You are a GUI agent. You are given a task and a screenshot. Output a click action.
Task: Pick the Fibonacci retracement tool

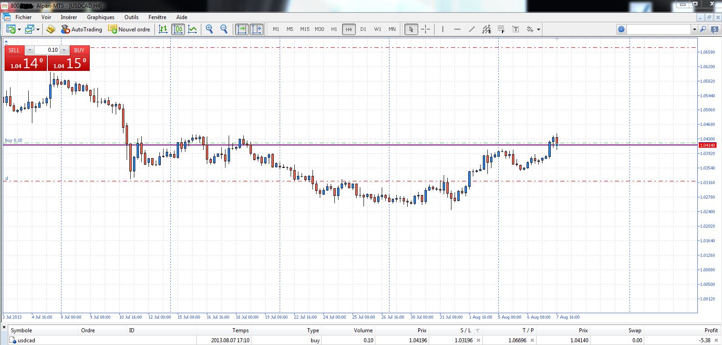[x=501, y=29]
